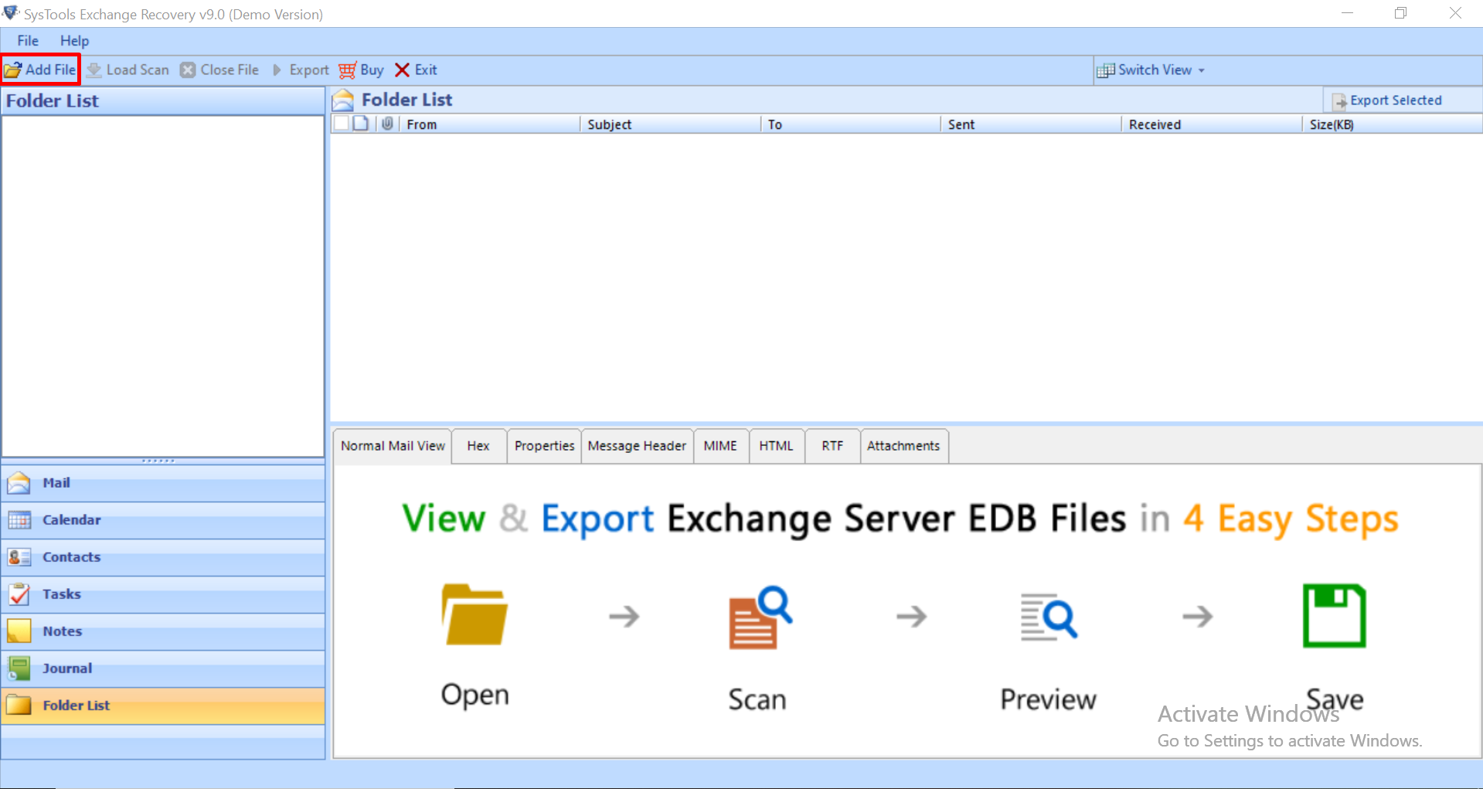Click Load Scan in the toolbar
This screenshot has width=1483, height=789.
tap(128, 70)
